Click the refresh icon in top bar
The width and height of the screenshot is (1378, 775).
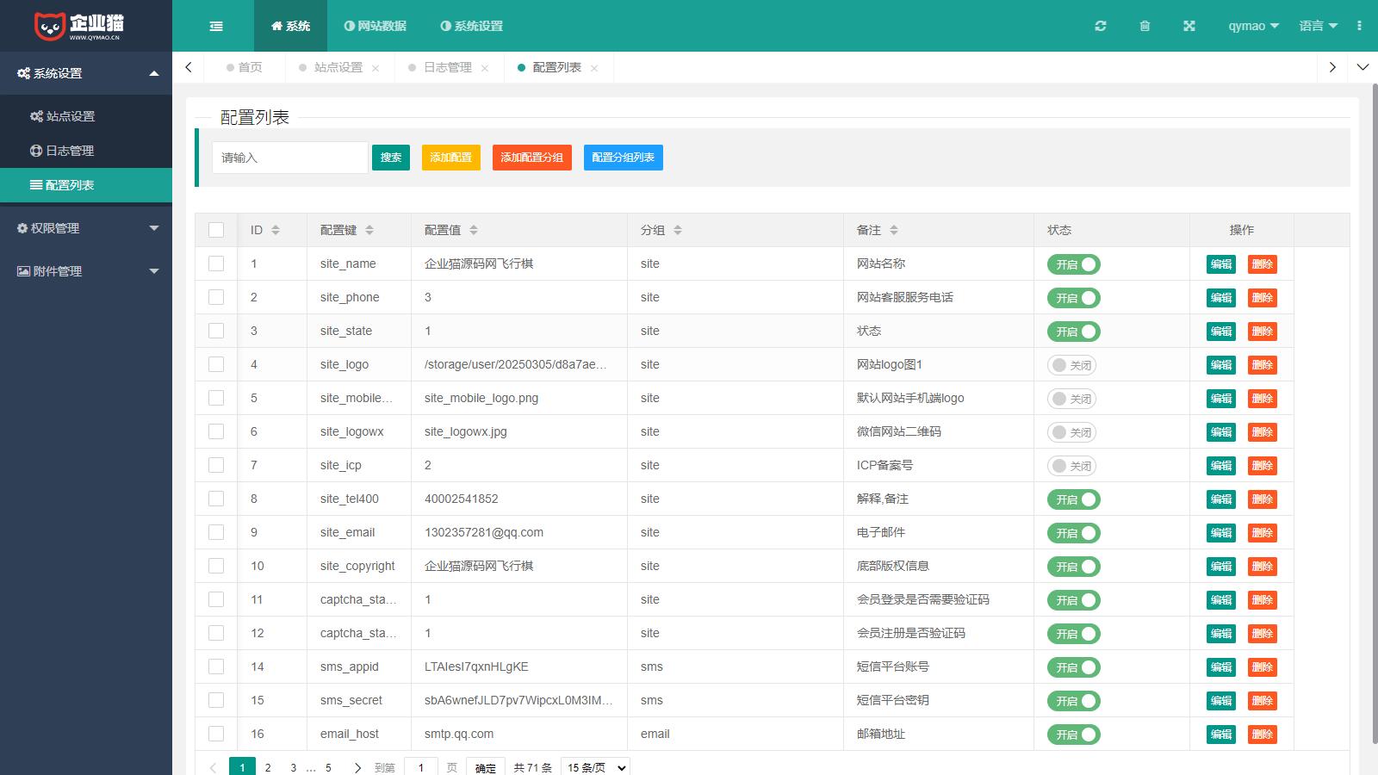tap(1100, 26)
